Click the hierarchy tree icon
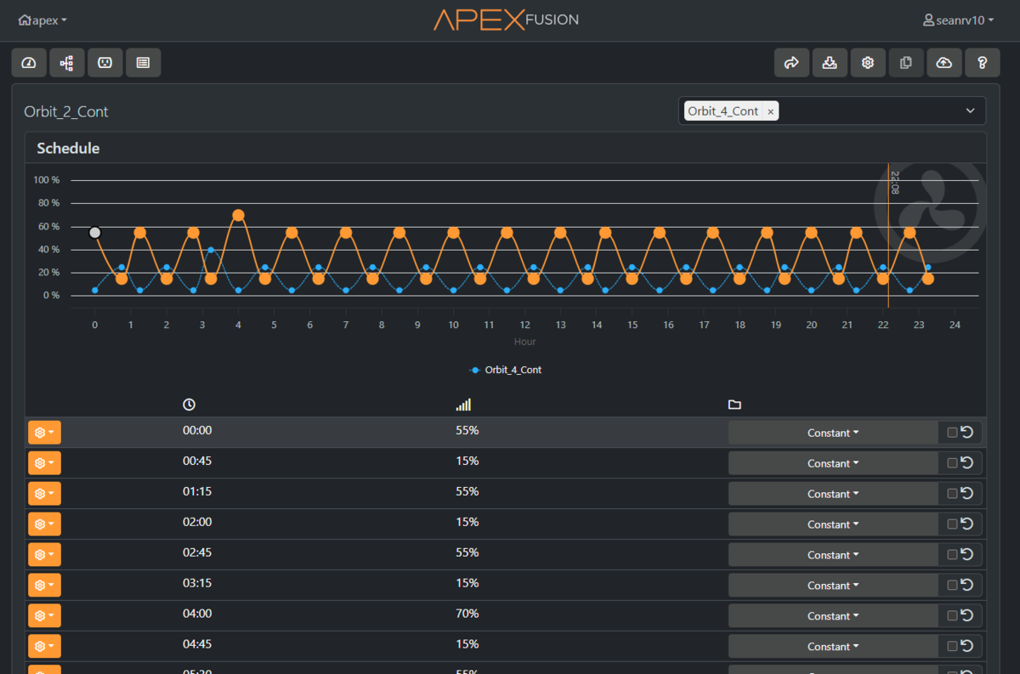The width and height of the screenshot is (1020, 674). click(66, 63)
